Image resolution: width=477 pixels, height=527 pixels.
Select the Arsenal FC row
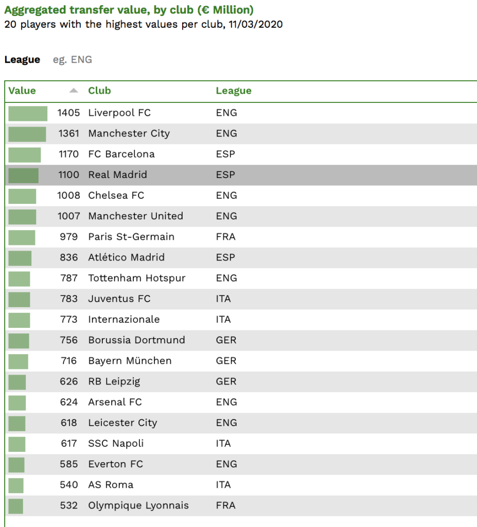[241, 402]
